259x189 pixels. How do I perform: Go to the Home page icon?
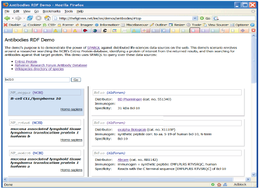tap(47, 18)
